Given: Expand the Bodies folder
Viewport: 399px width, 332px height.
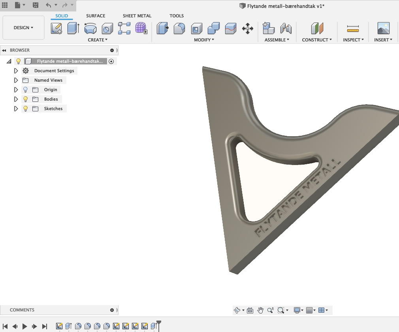Looking at the screenshot, I should (x=16, y=99).
